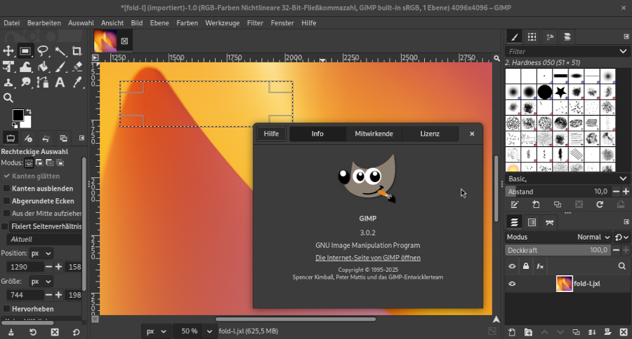Select the Paintbrush tool in toolbox

tap(60, 67)
